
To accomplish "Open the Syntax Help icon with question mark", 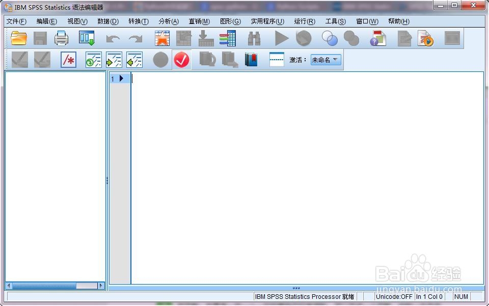I will 378,38.
